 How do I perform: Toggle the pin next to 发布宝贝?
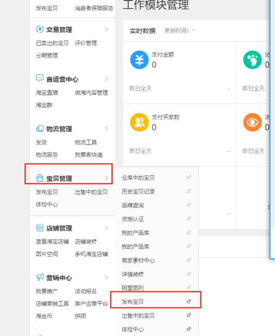(189, 301)
